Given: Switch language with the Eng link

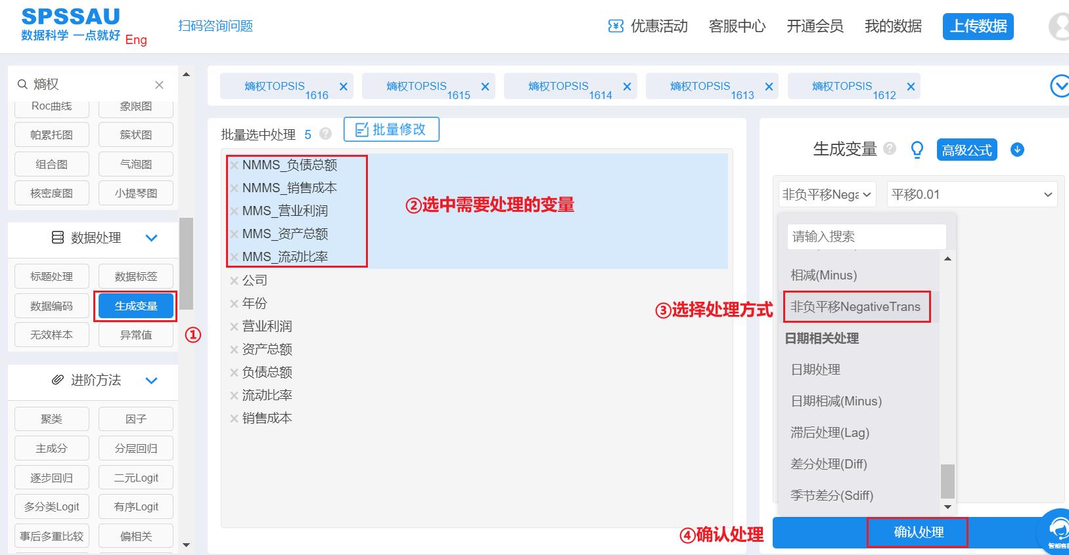Looking at the screenshot, I should [136, 39].
